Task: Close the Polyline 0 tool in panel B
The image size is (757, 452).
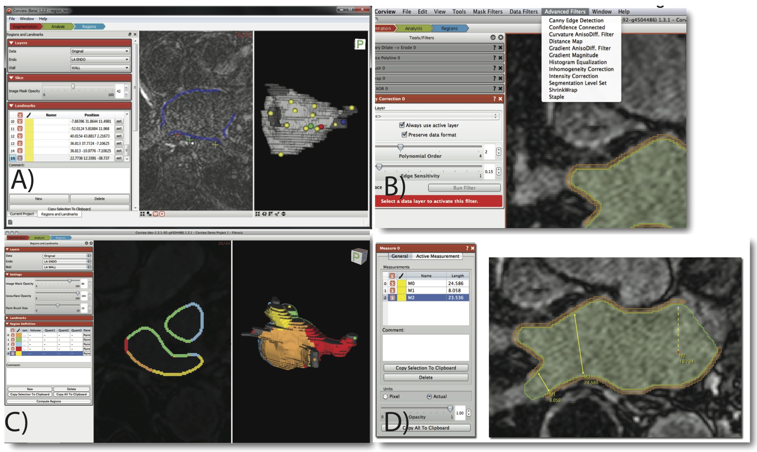Action: pos(500,58)
